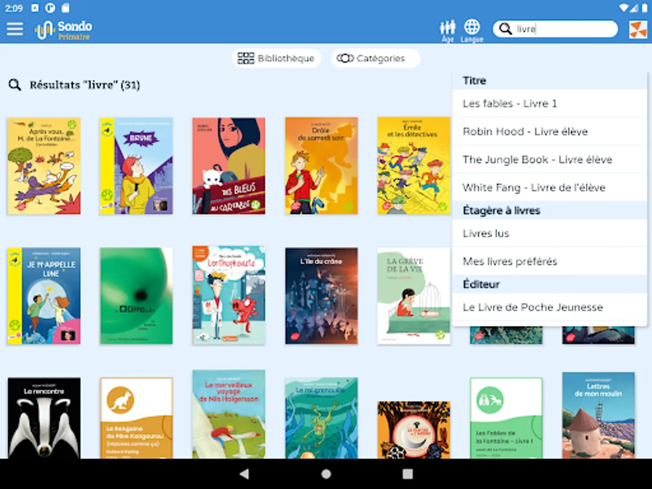This screenshot has height=489, width=652.
Task: Open "Les Fables de la Fontaine - Livre 1"
Action: coord(506,418)
